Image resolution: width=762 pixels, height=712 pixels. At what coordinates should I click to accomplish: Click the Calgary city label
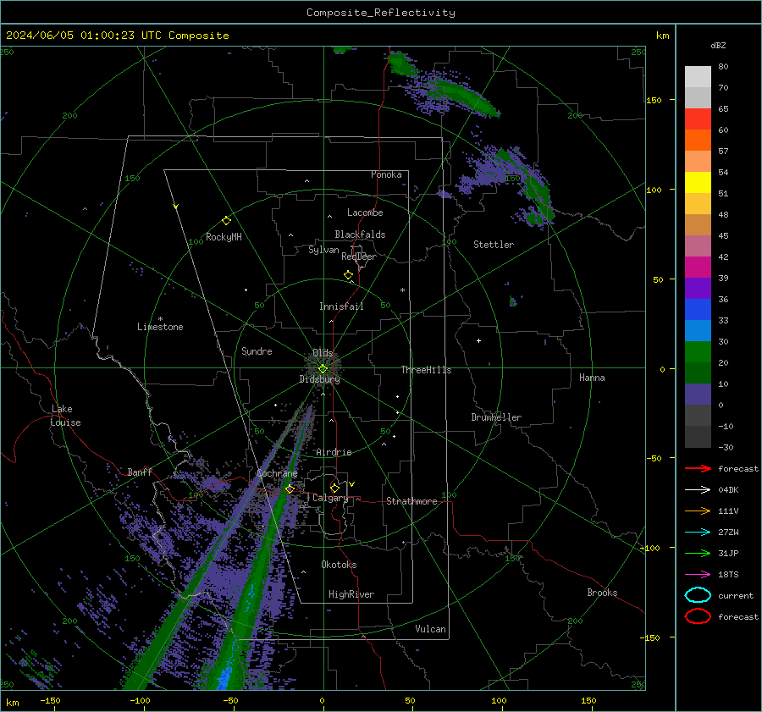pyautogui.click(x=330, y=498)
